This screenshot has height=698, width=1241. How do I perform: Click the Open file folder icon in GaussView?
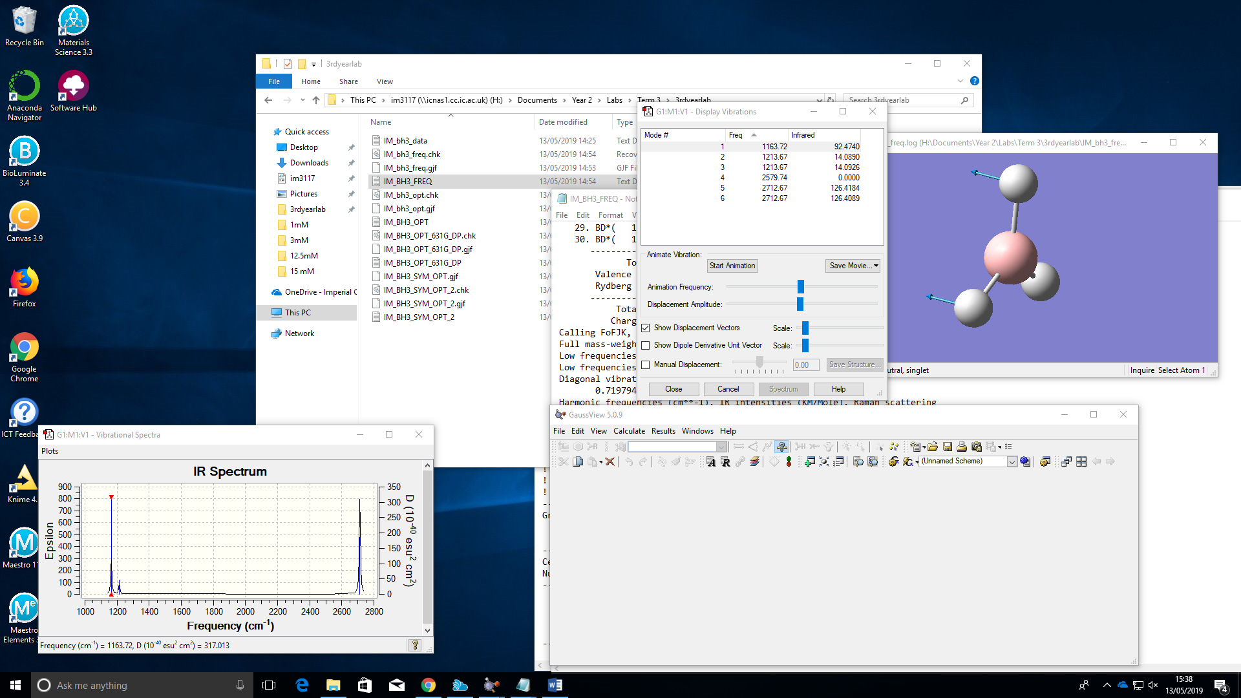933,447
